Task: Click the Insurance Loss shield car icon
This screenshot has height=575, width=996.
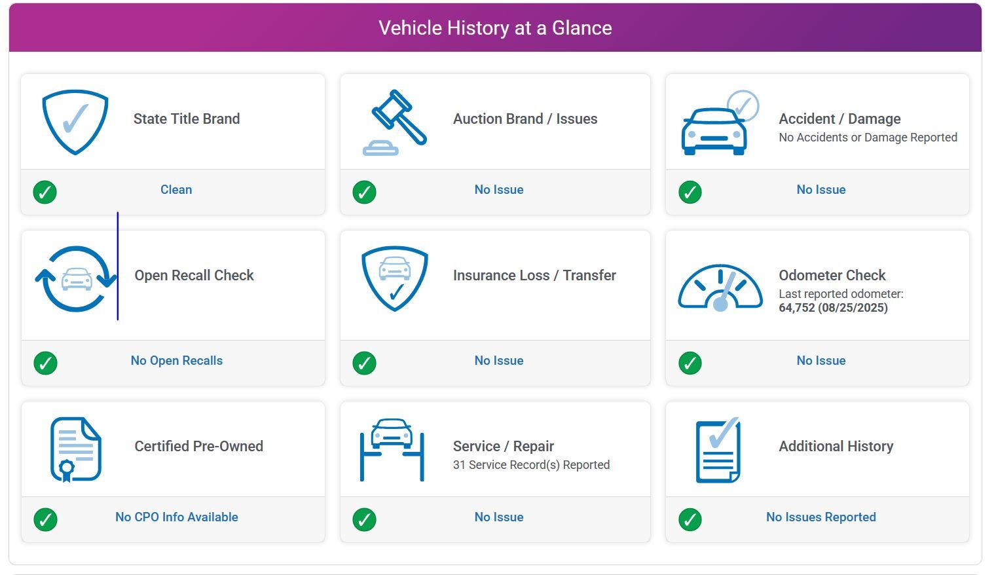Action: (x=395, y=278)
